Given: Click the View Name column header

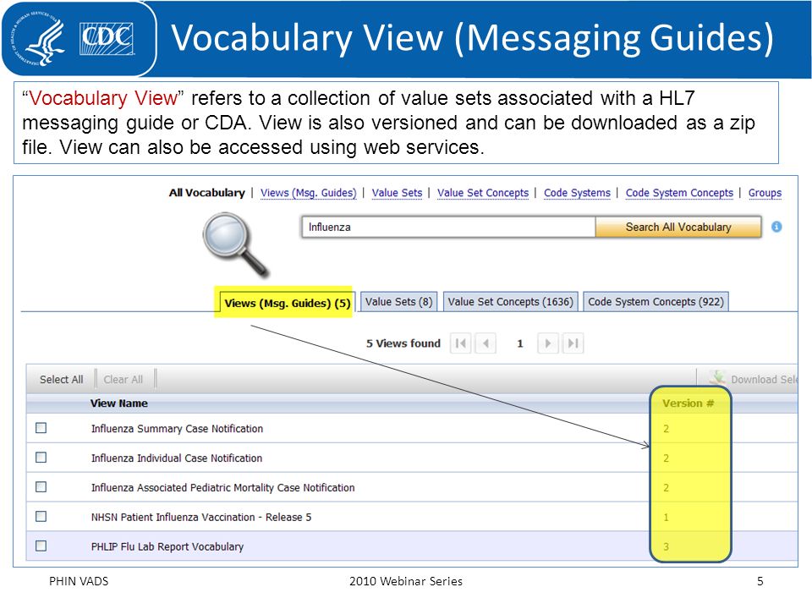Looking at the screenshot, I should point(119,403).
